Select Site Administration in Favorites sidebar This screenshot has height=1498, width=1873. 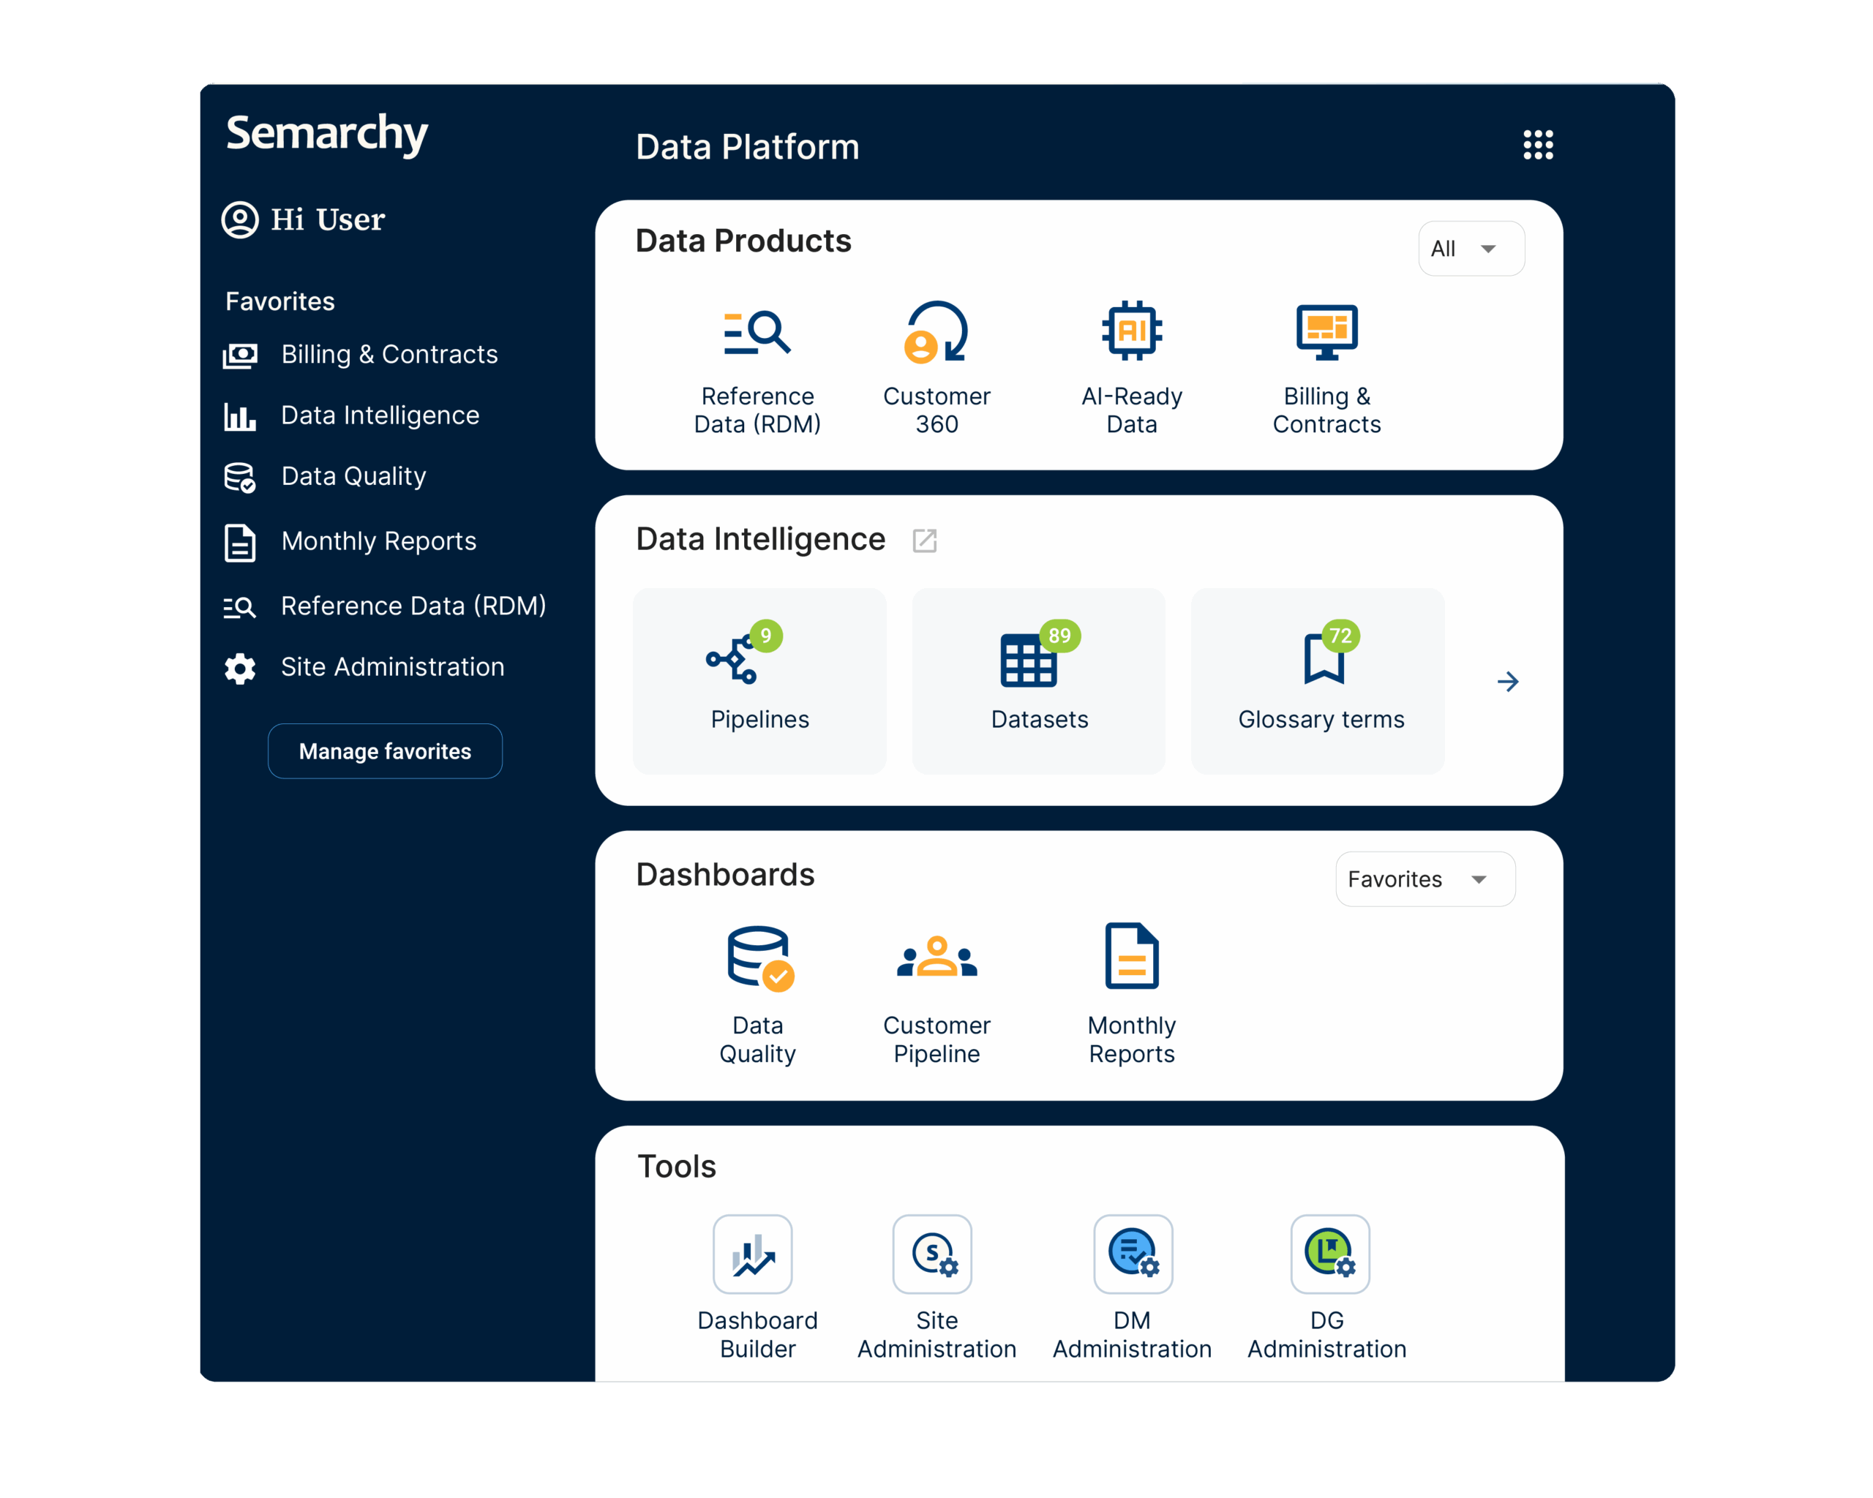click(x=363, y=667)
